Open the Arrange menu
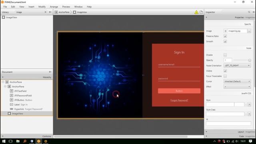This screenshot has height=144, width=256. [54, 7]
